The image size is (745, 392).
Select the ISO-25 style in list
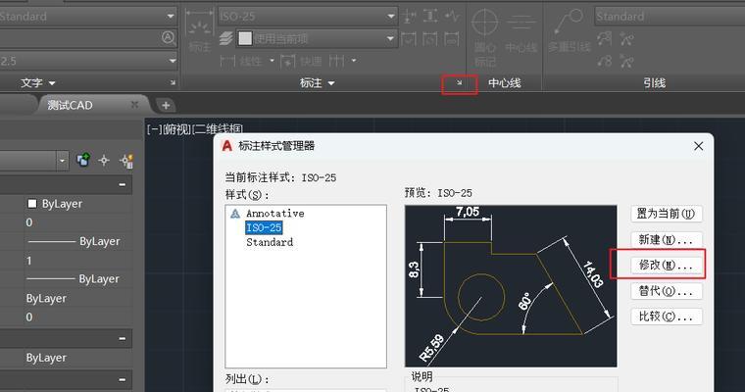264,227
